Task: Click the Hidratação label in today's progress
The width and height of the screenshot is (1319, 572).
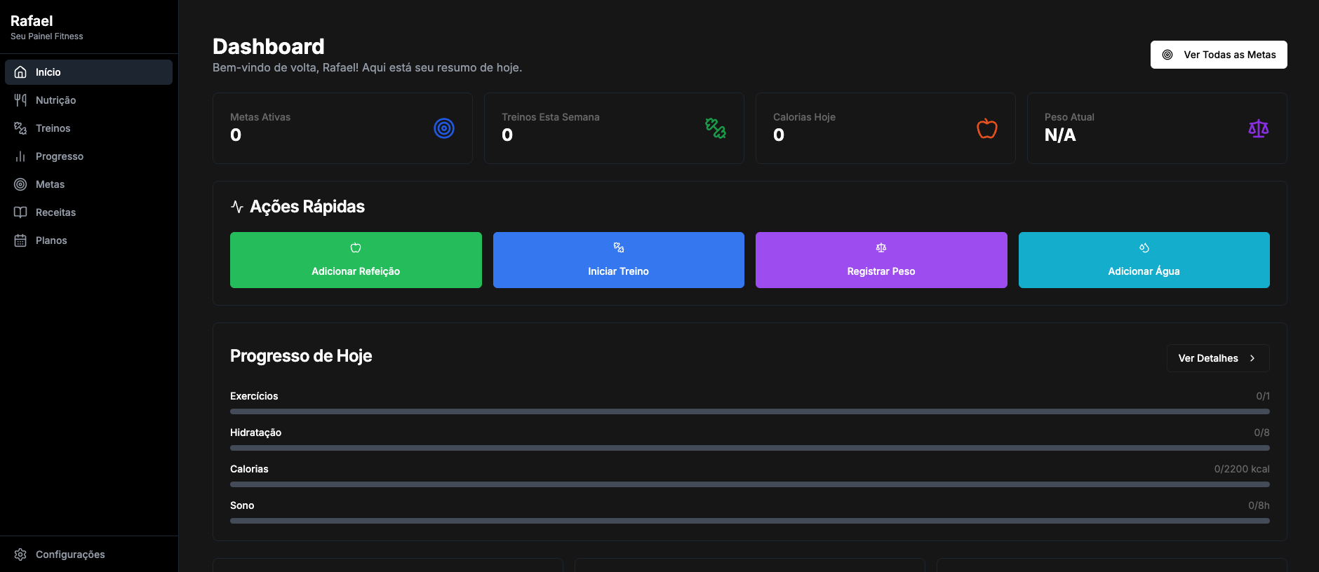Action: [255, 433]
